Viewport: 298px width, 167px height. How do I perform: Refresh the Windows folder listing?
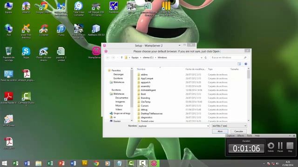(206, 58)
